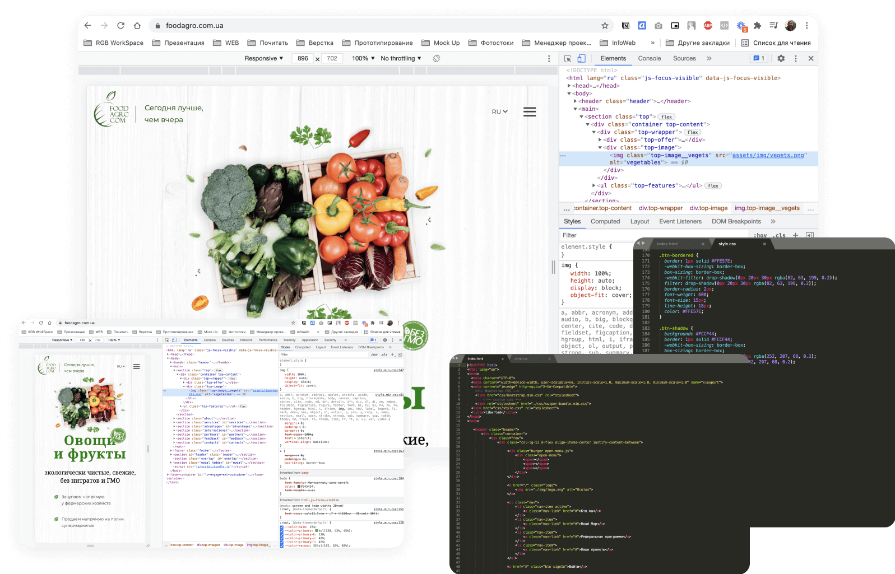Bookmark this page with the star icon
The height and width of the screenshot is (574, 895).
(x=605, y=25)
